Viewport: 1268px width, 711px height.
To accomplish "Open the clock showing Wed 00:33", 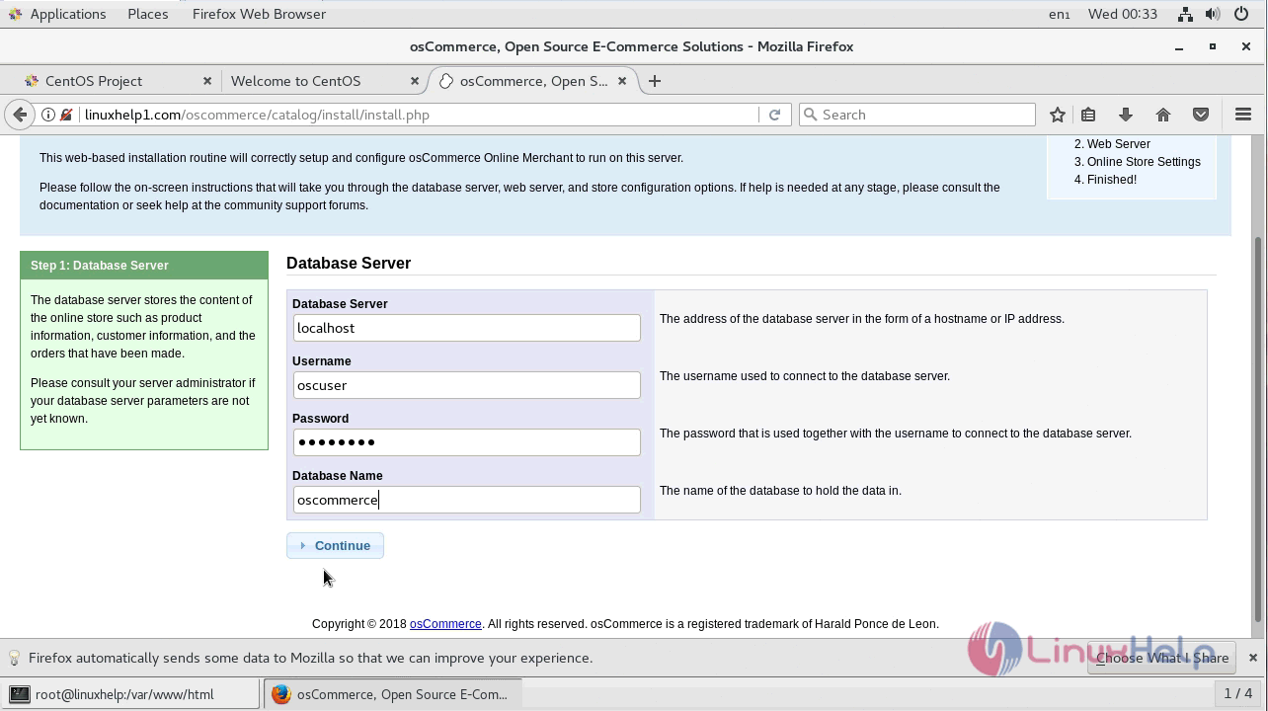I will pos(1122,14).
